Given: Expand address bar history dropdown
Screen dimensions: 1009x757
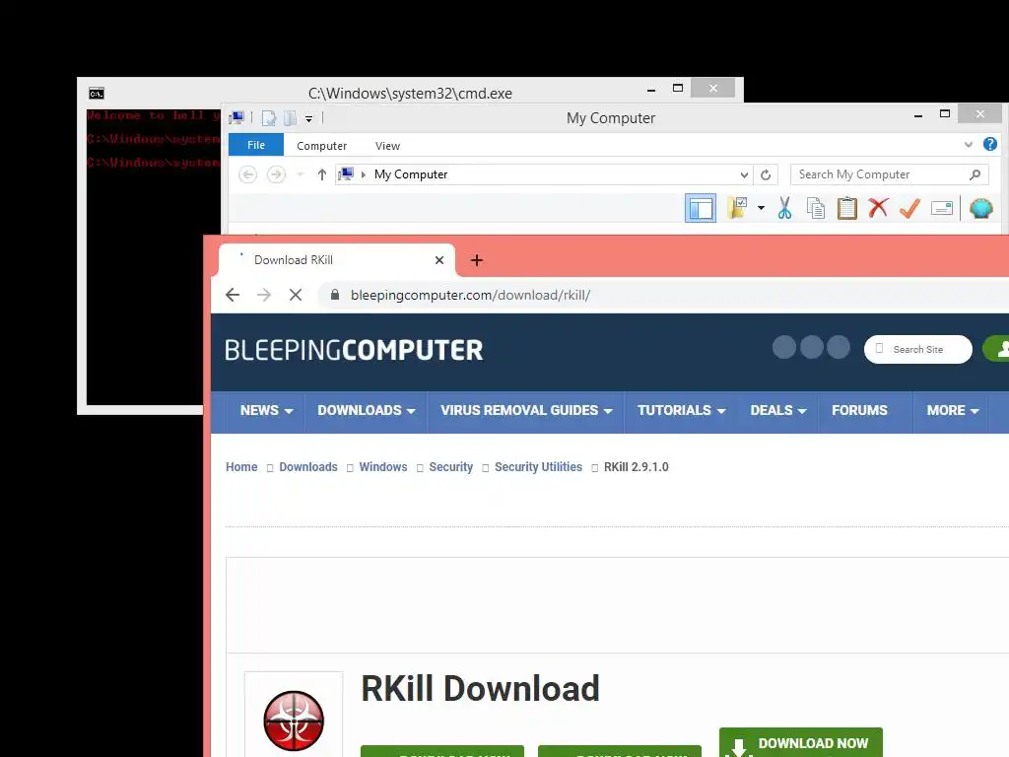Looking at the screenshot, I should 744,174.
